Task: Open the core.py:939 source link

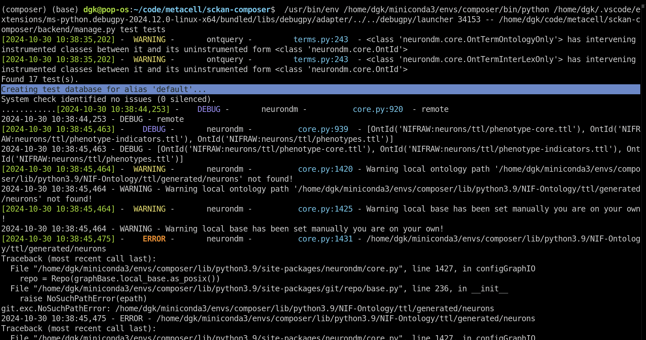Action: 323,129
